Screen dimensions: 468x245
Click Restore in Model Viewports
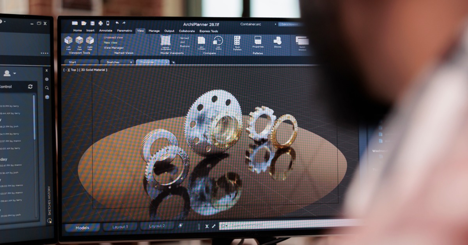(185, 46)
